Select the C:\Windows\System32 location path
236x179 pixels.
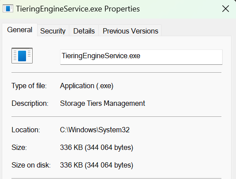pyautogui.click(x=95, y=130)
